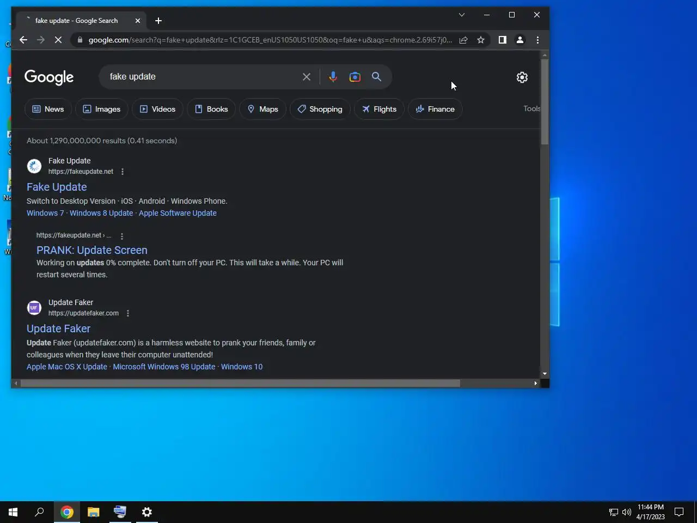This screenshot has width=697, height=523.
Task: Click the Update Faker UF favicon
Action: coord(34,308)
